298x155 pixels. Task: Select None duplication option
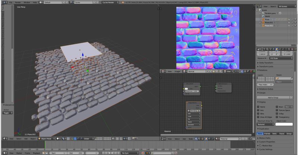260,134
